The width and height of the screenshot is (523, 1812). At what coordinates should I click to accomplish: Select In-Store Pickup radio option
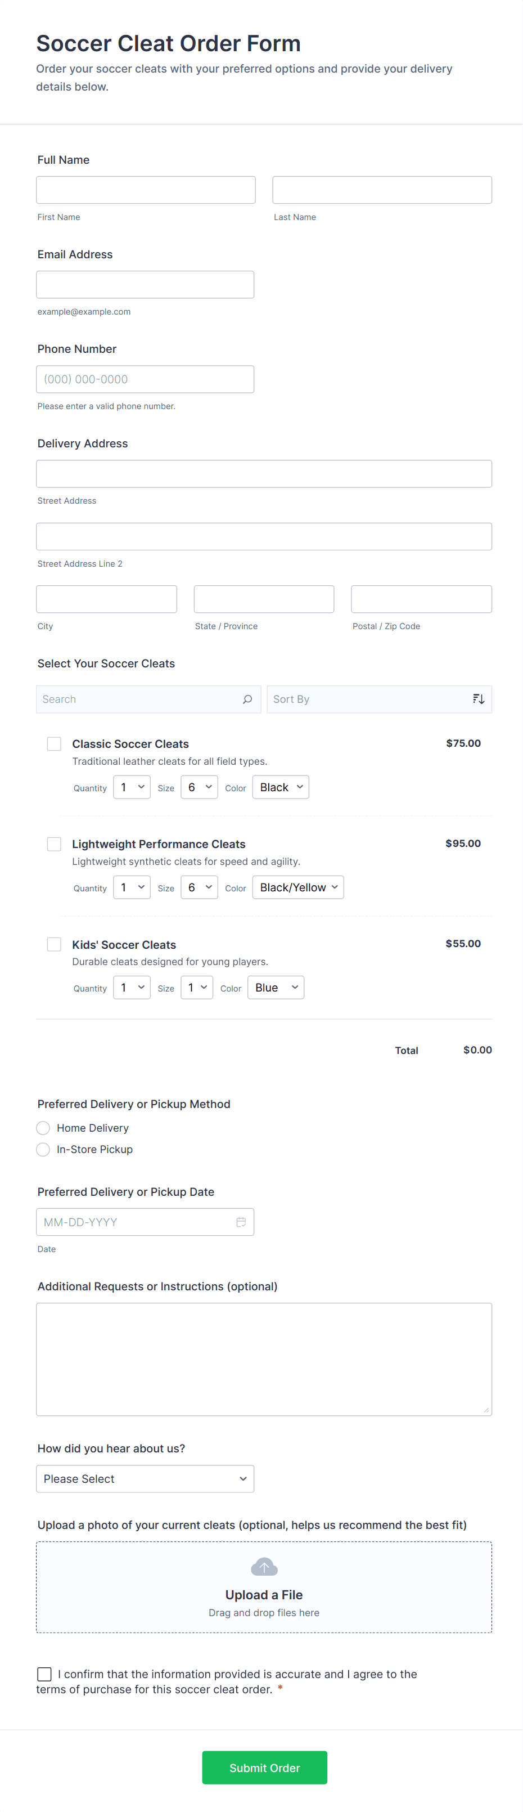(44, 1149)
